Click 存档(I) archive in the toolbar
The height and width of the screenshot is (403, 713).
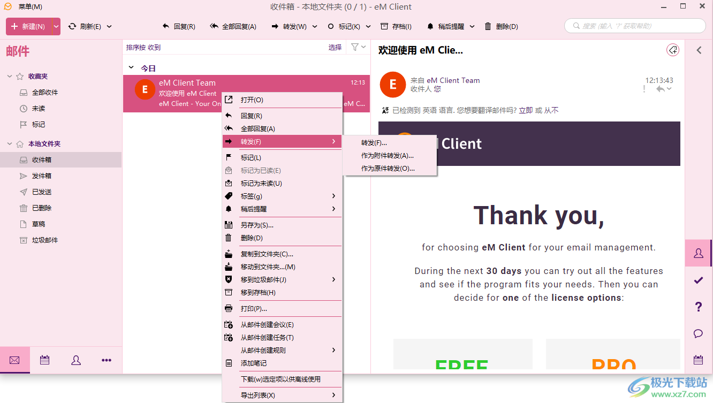point(396,26)
